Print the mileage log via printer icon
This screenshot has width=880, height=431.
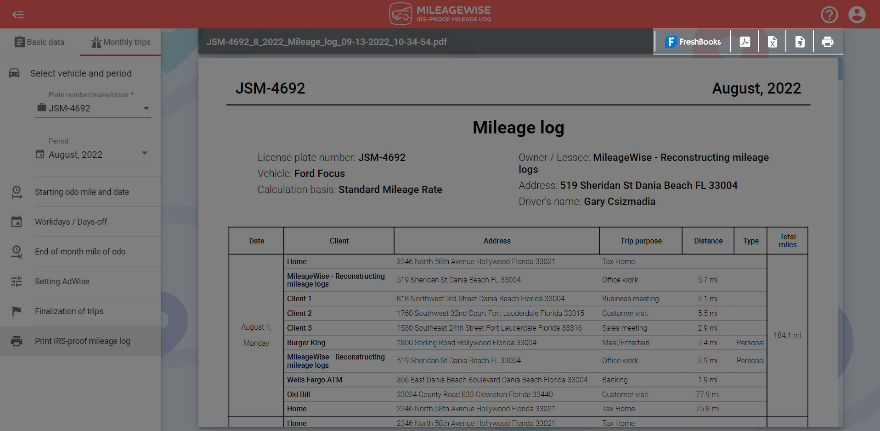[828, 42]
